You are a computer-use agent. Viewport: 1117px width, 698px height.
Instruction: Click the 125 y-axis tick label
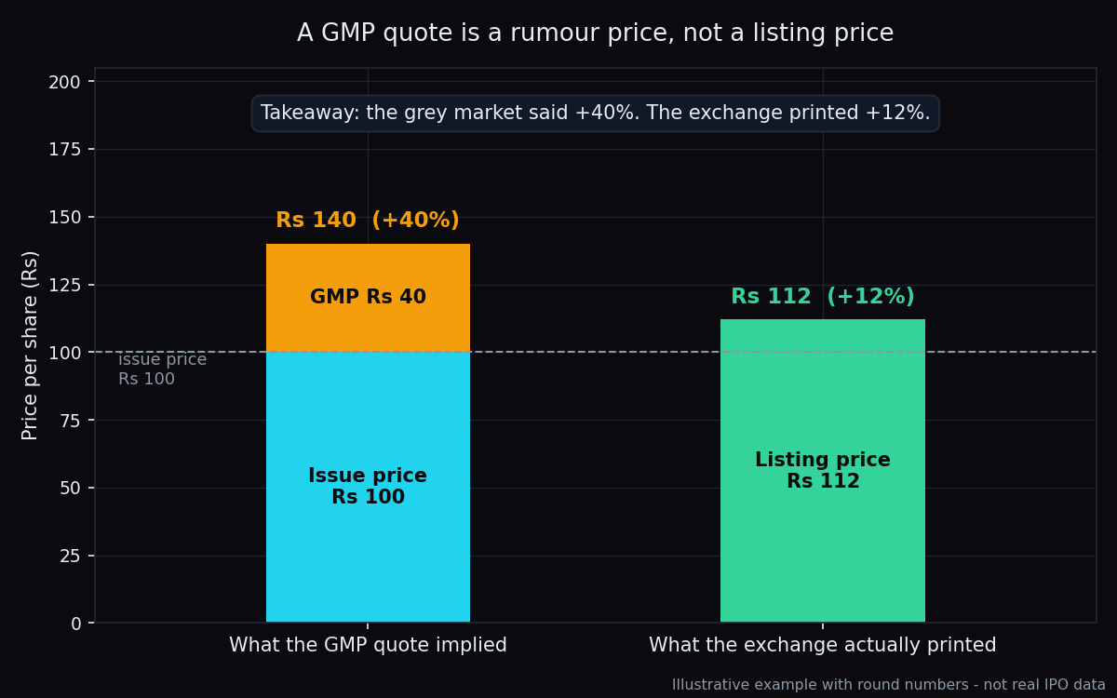click(x=65, y=285)
